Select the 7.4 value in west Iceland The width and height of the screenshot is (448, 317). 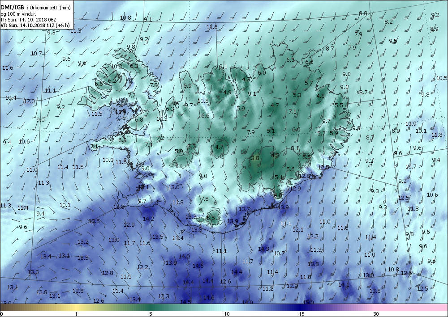tap(149, 144)
